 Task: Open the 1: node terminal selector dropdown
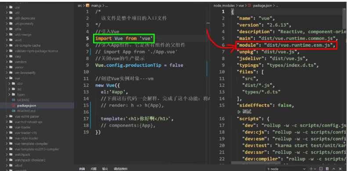coord(286,169)
